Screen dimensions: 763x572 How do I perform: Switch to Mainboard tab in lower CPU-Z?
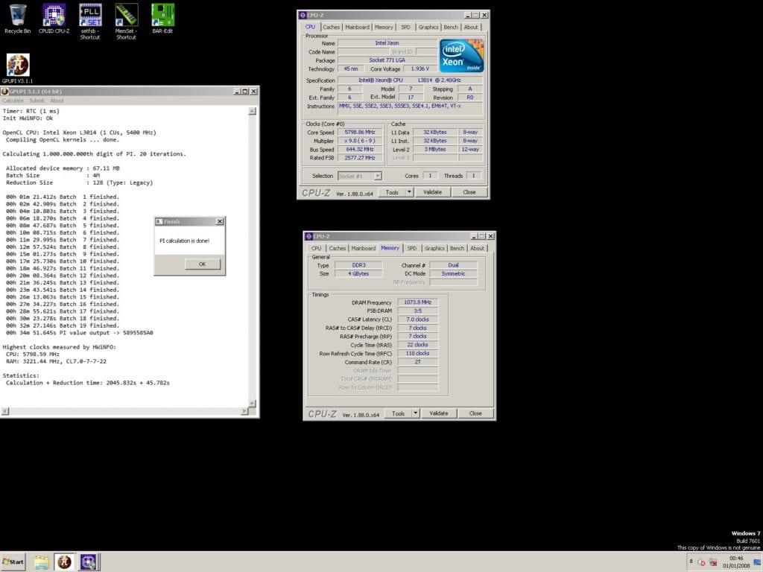coord(364,248)
